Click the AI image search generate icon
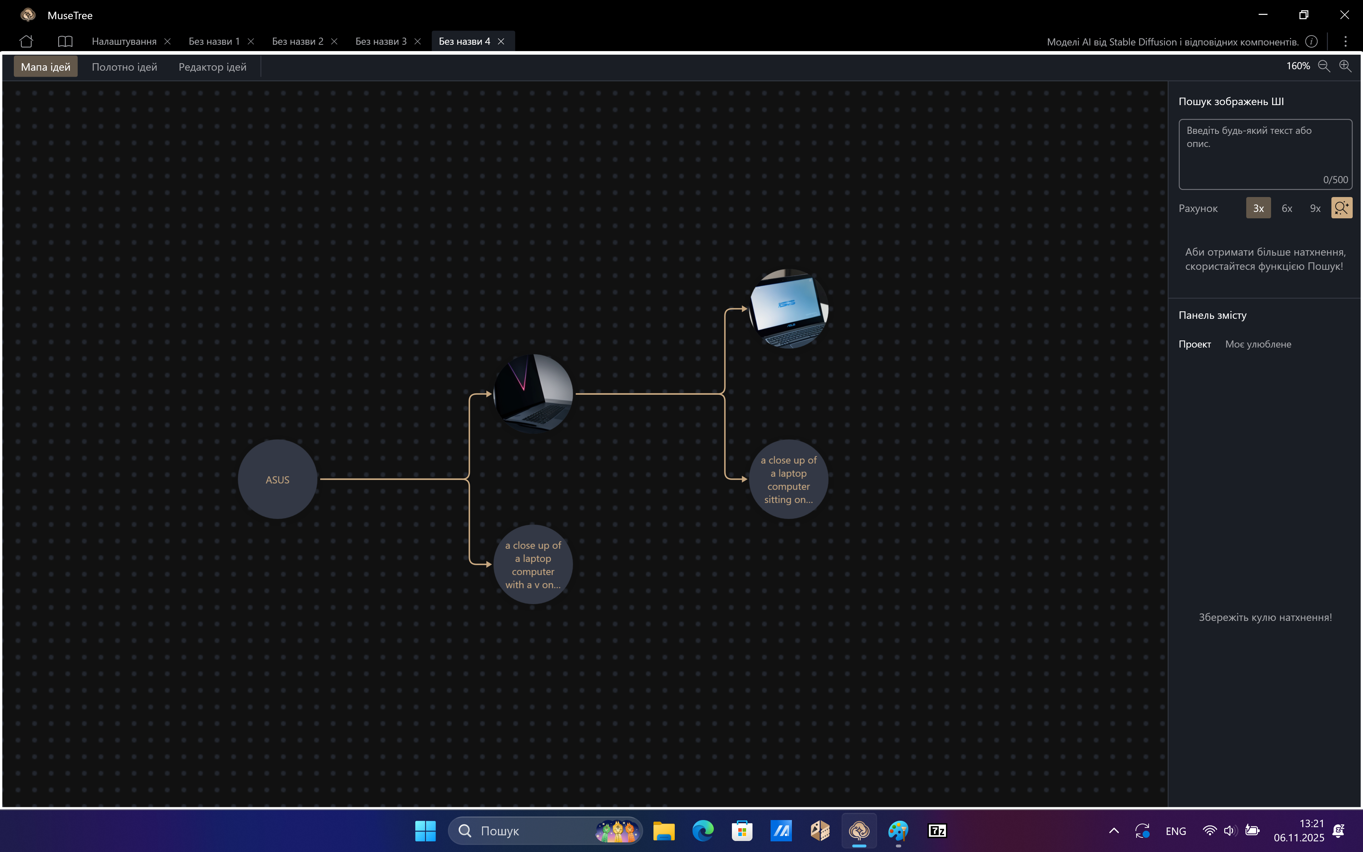This screenshot has height=852, width=1363. point(1341,208)
